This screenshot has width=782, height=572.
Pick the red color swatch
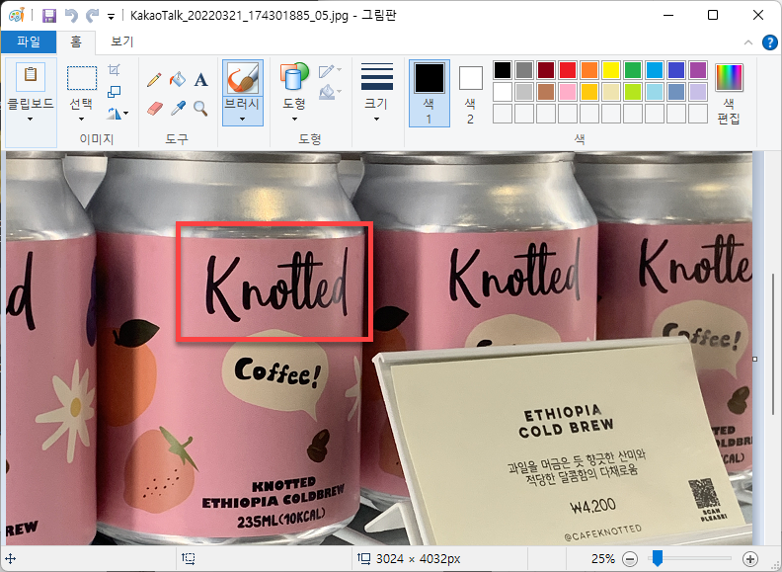(x=568, y=70)
